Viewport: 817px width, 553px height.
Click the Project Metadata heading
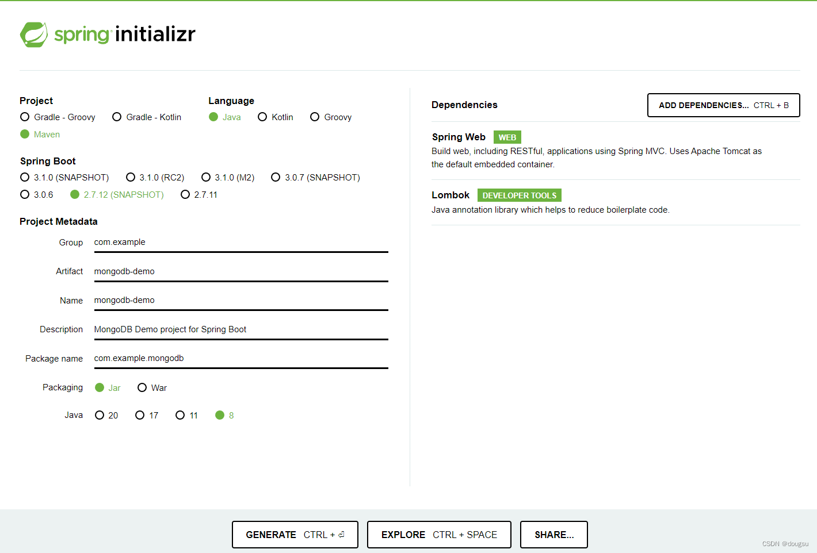[59, 222]
